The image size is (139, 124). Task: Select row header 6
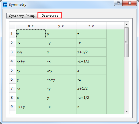(13, 79)
